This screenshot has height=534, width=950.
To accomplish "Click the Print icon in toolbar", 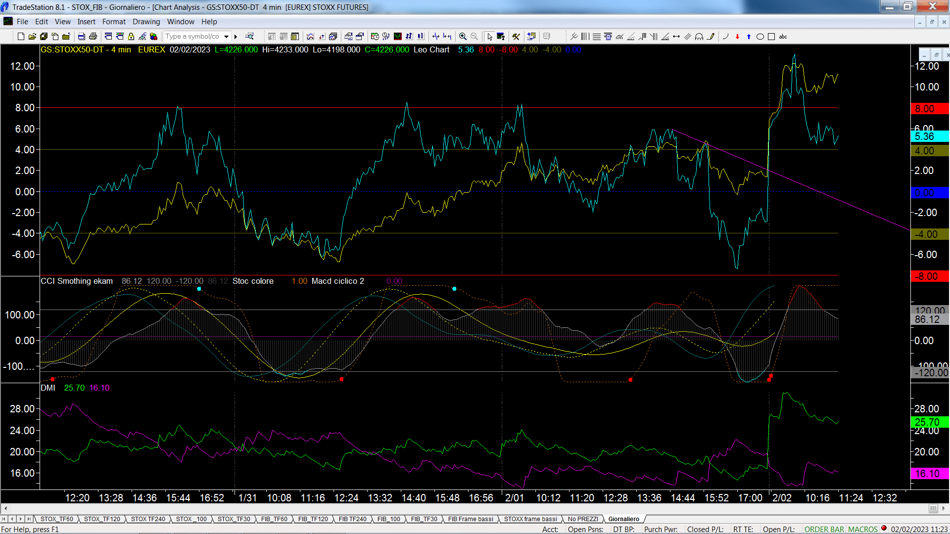I will click(x=93, y=36).
